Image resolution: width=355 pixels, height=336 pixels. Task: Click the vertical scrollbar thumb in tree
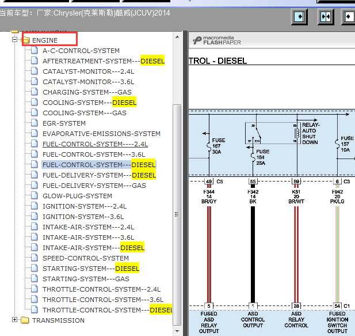177,214
